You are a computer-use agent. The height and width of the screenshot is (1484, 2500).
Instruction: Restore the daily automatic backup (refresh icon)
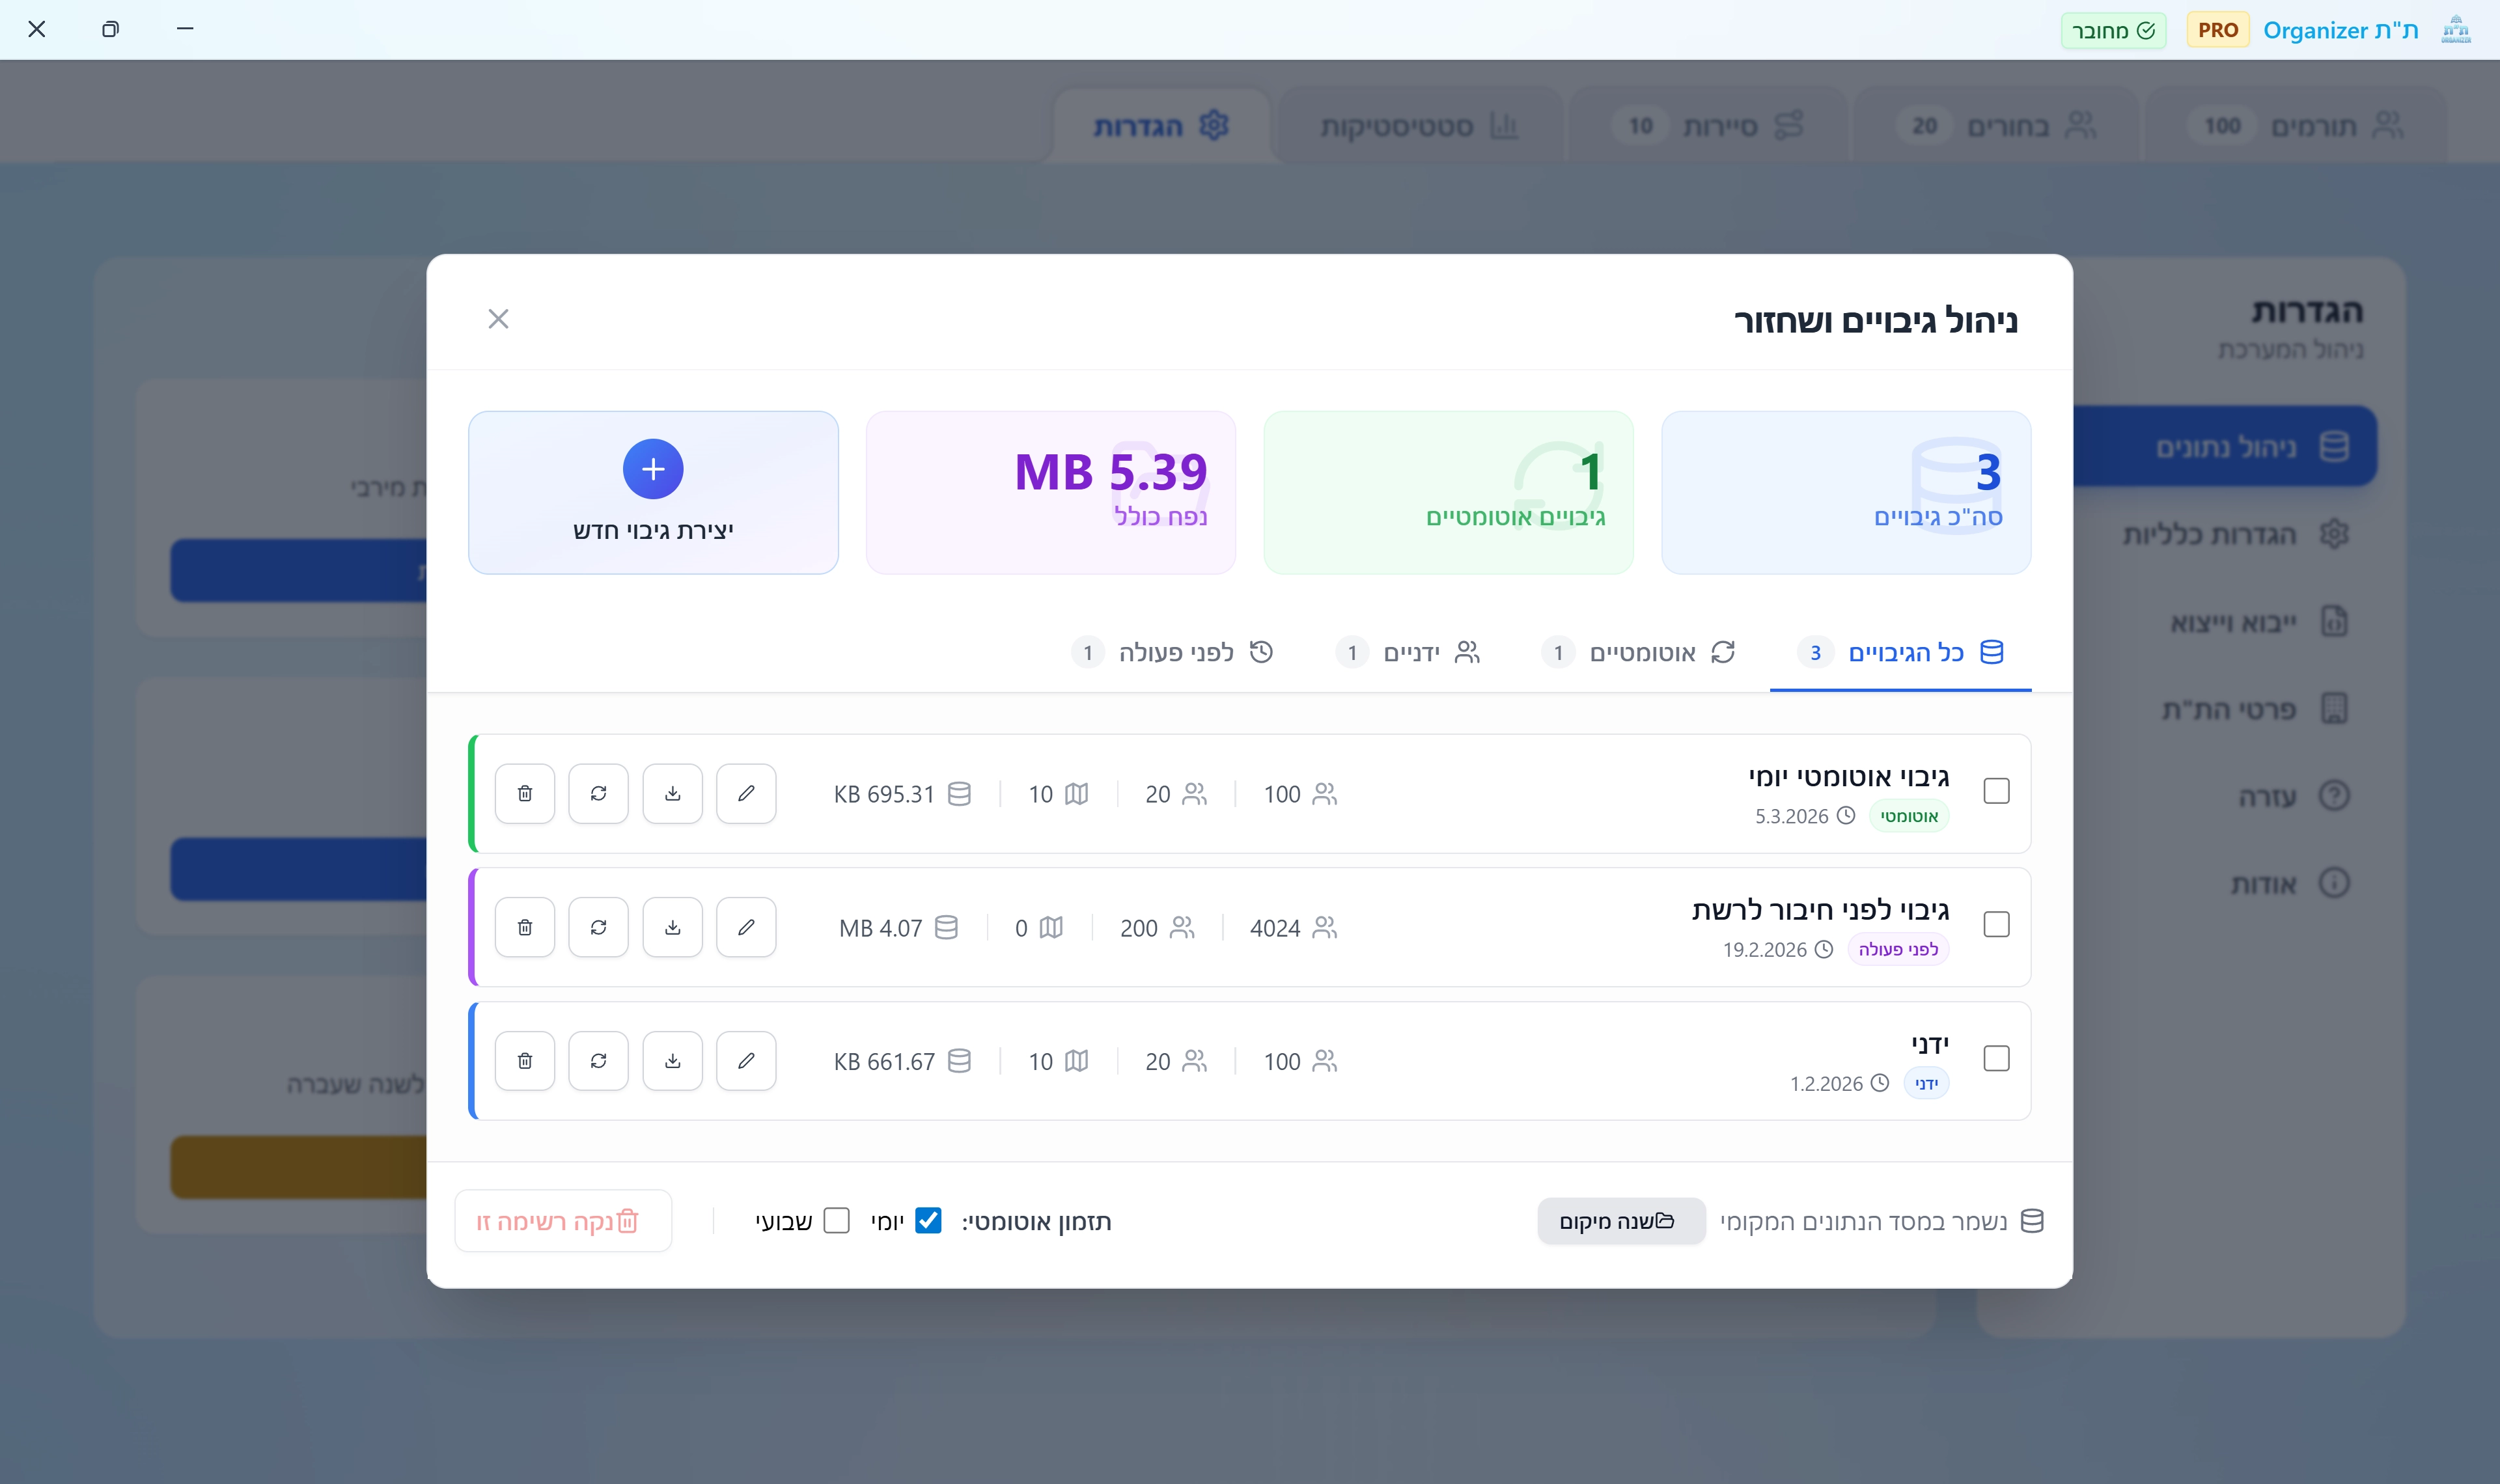tap(598, 794)
